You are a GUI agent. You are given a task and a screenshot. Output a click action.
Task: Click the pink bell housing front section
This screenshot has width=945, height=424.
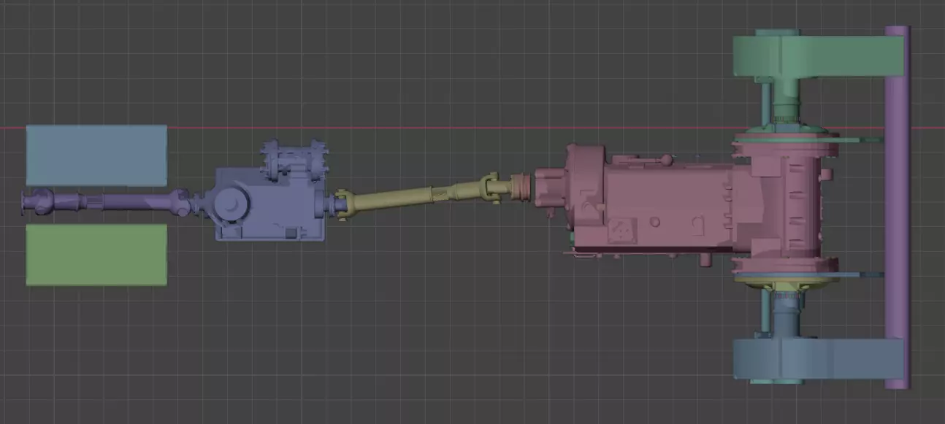[584, 197]
